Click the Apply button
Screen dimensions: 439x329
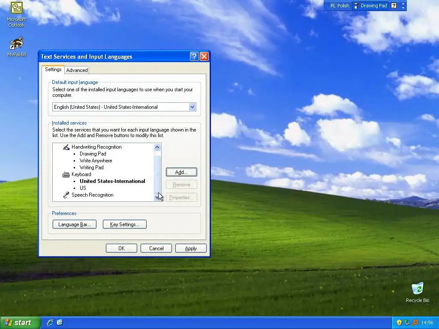pos(191,248)
